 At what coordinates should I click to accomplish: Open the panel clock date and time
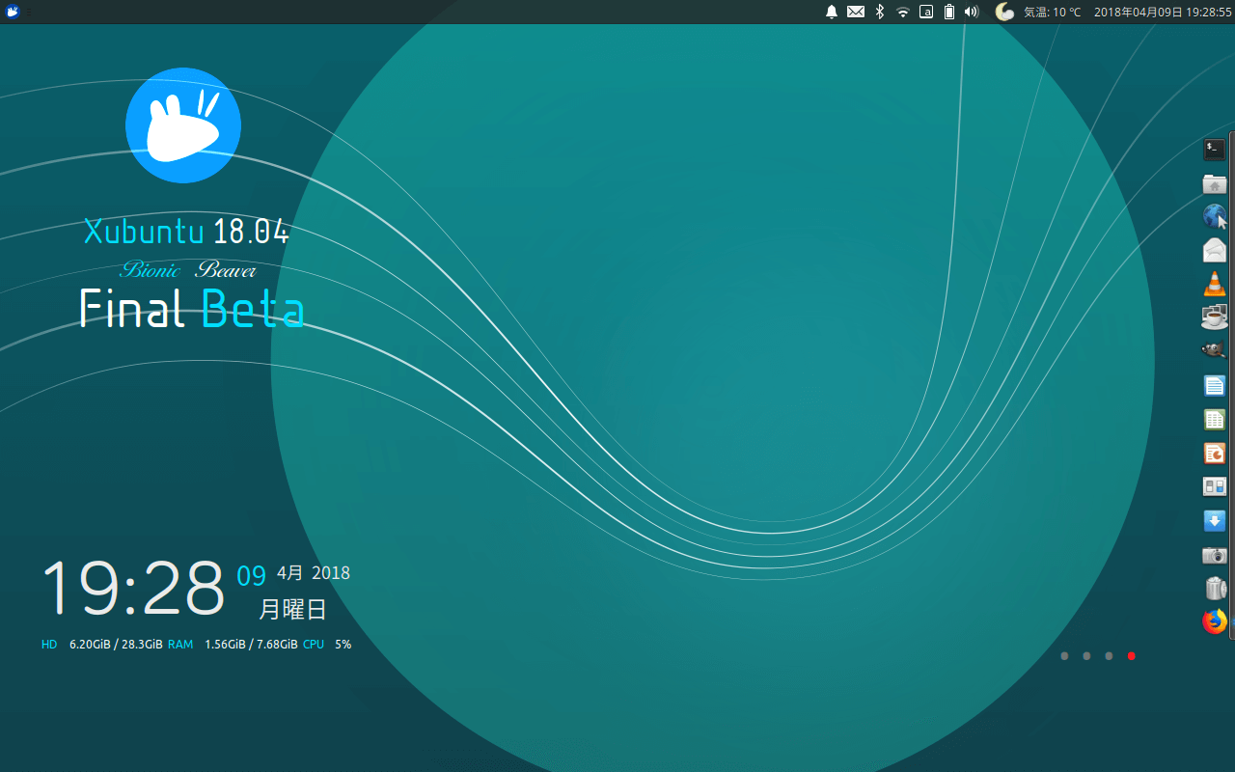click(x=1163, y=12)
